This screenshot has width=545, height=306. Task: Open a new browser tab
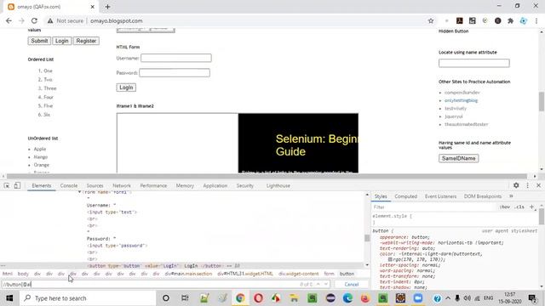point(107,7)
